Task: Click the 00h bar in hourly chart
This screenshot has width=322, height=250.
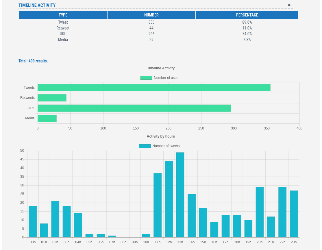Action: [x=33, y=222]
